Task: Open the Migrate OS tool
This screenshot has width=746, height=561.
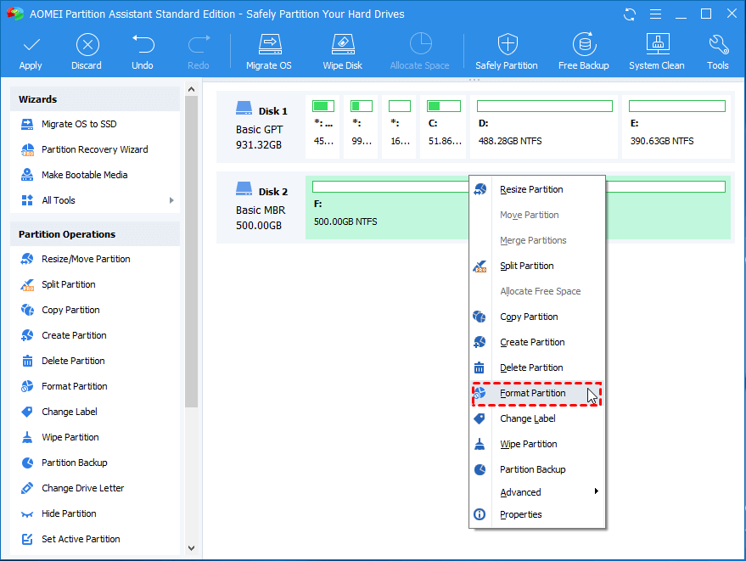Action: click(x=268, y=51)
